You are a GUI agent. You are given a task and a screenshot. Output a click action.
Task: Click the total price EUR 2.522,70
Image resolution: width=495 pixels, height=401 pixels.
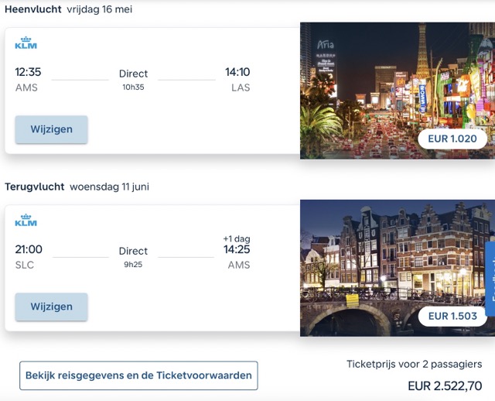tap(445, 386)
